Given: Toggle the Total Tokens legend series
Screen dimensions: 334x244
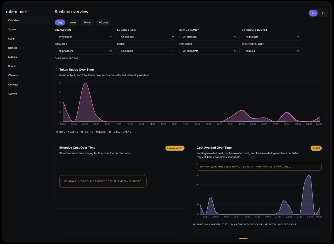Looking at the screenshot, I should (120, 132).
